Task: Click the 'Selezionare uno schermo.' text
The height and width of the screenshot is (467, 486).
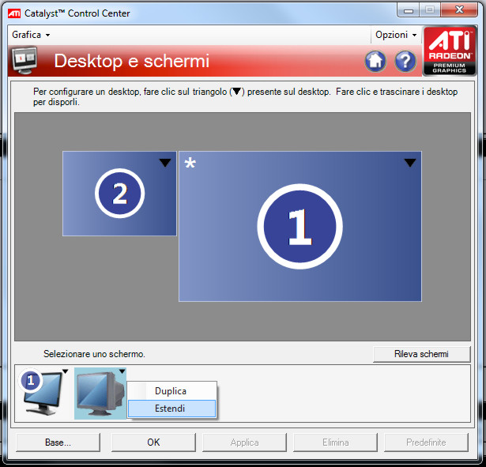Action: [94, 354]
